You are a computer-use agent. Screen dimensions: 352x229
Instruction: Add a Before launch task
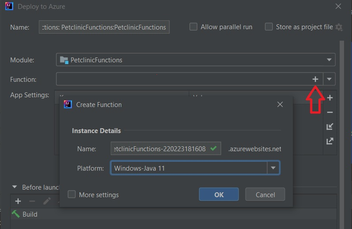pos(18,201)
